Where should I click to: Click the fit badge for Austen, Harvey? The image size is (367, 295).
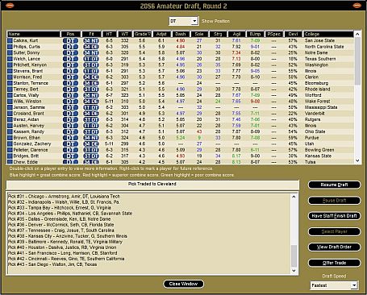point(91,126)
